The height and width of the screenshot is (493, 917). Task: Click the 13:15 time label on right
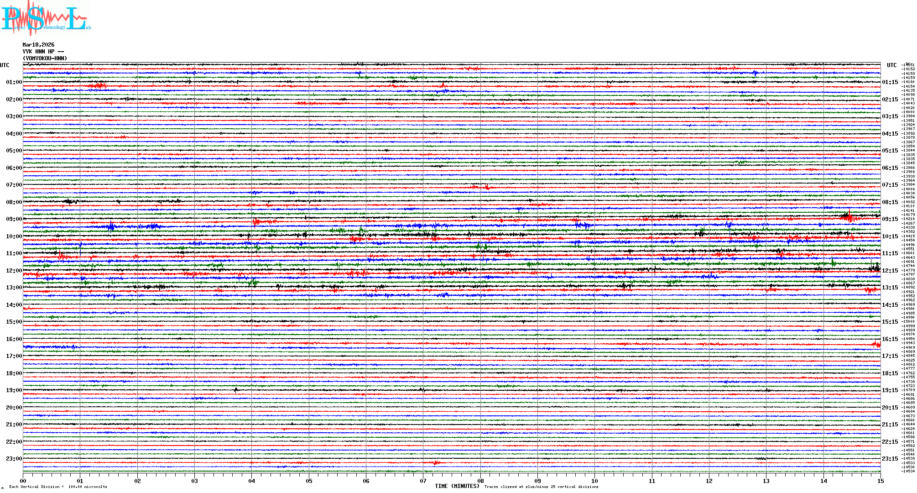tap(890, 288)
